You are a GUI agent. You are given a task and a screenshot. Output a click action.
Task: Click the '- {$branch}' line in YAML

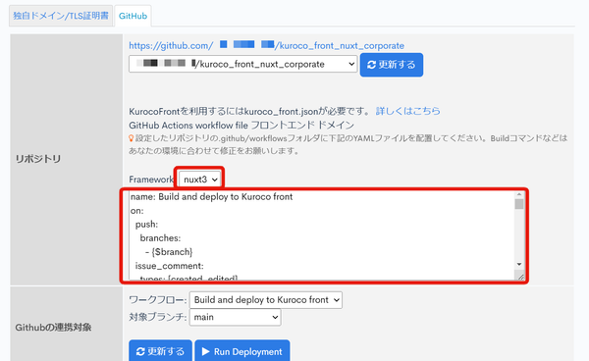pos(169,252)
